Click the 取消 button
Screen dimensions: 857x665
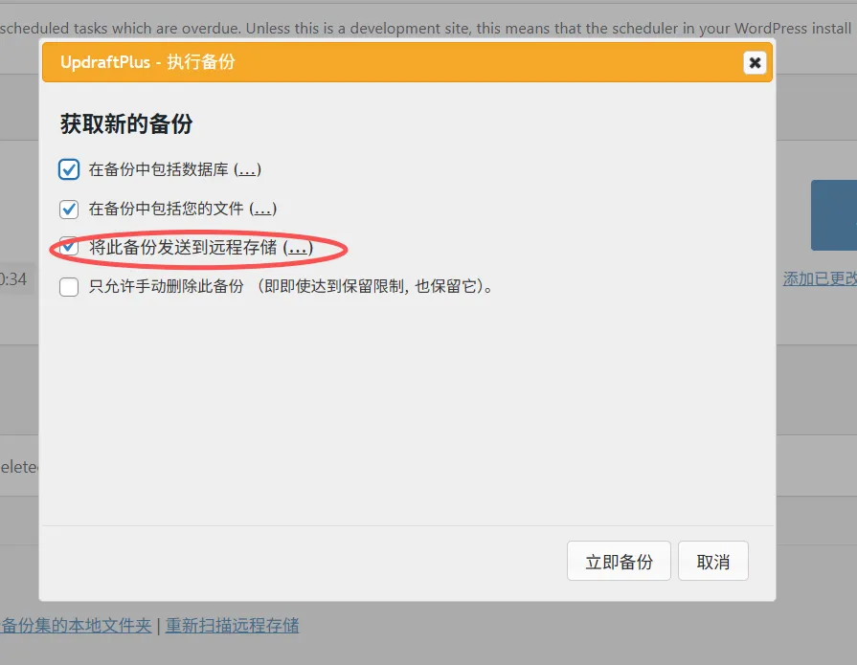pos(712,562)
